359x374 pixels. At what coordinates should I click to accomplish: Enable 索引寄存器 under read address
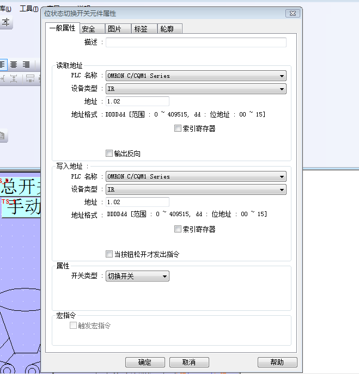pos(178,128)
